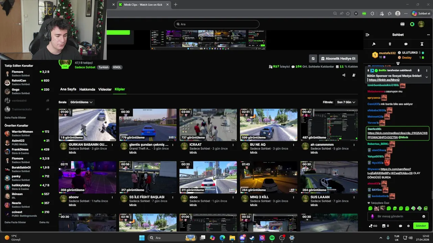Click the user-plus icon next to share
This screenshot has width=433, height=243.
pyautogui.click(x=354, y=75)
